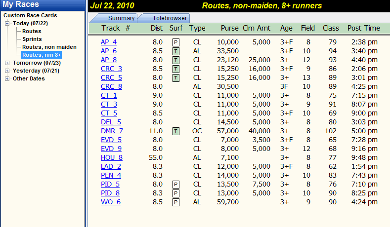Viewport: 390px width, 227px height.
Task: Open the EVD 9 race link
Action: click(x=111, y=149)
